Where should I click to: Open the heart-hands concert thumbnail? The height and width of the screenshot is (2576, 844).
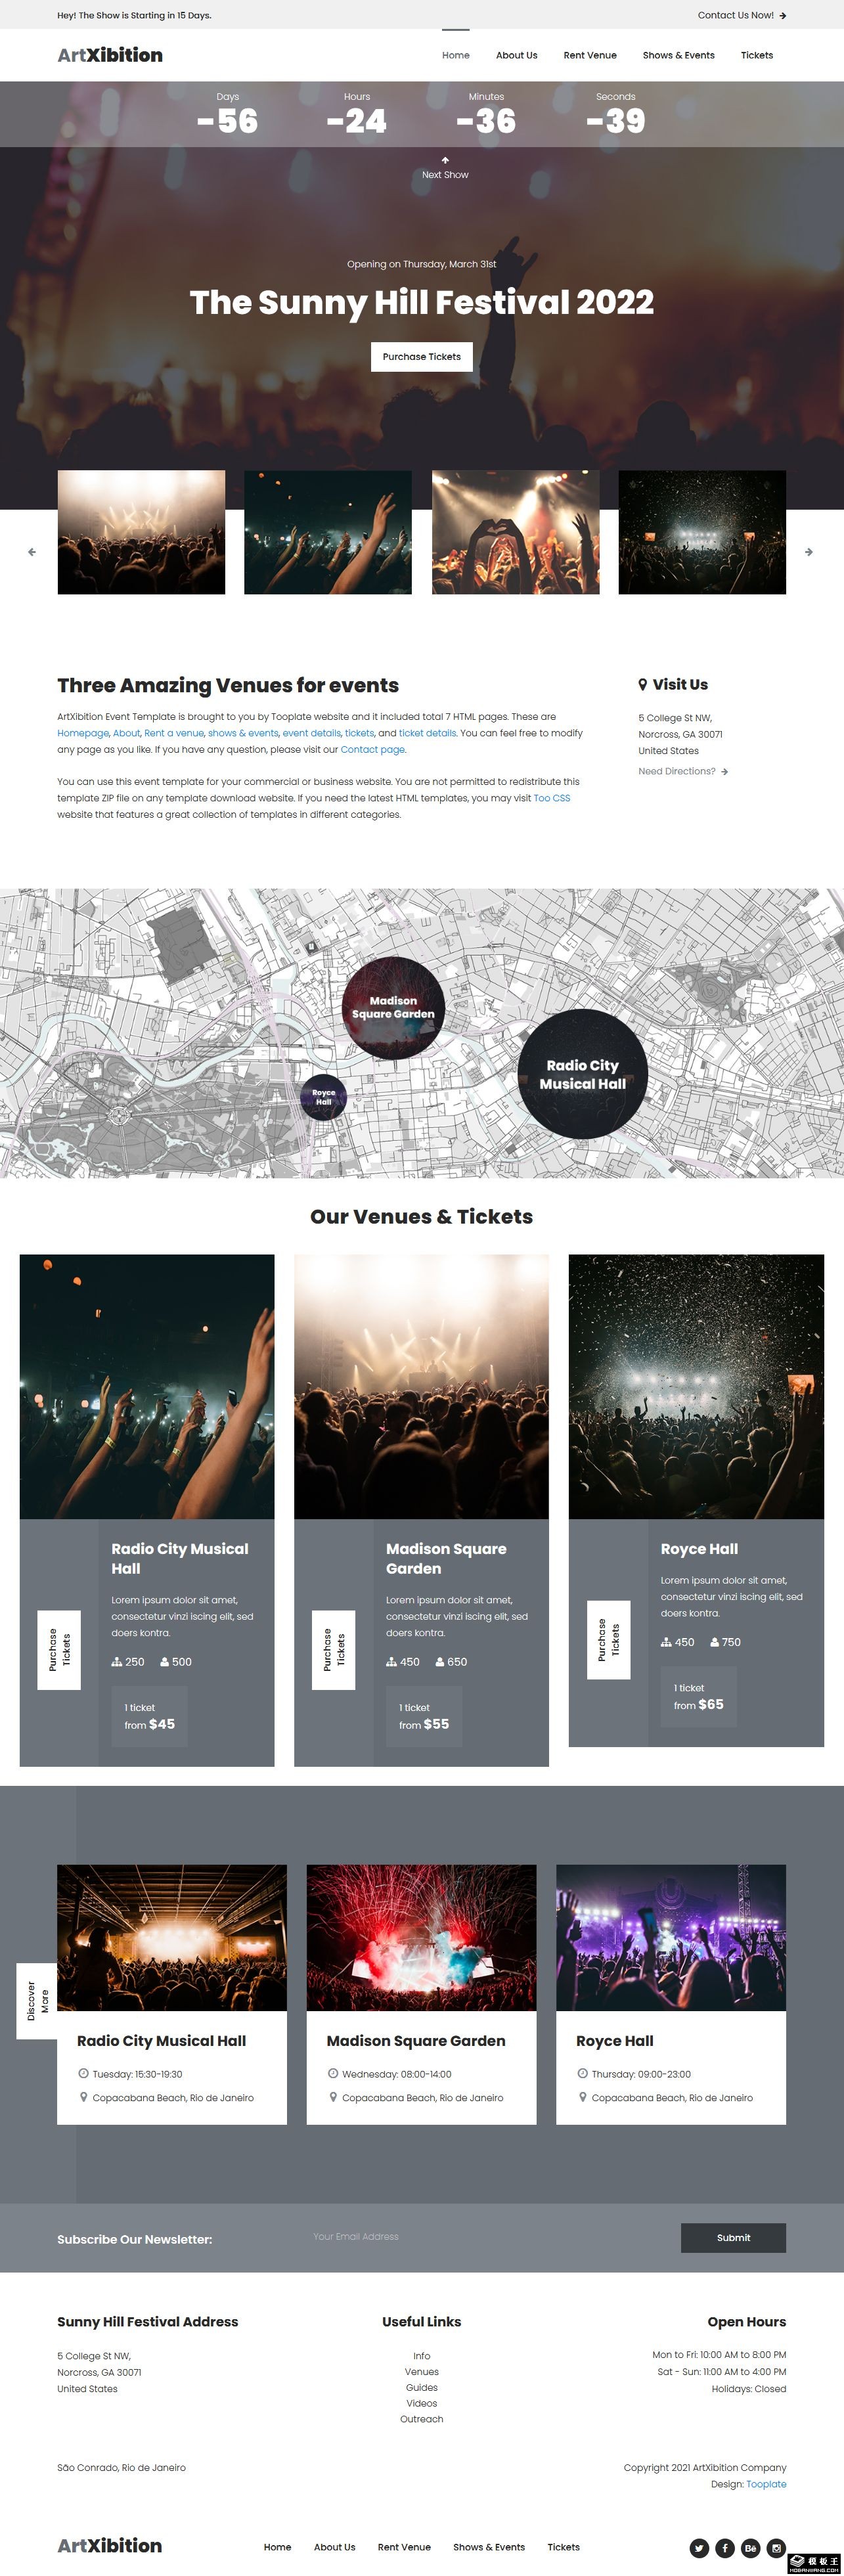coord(516,532)
